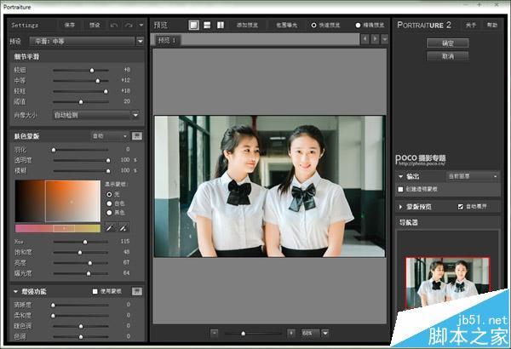Screen dimensions: 511x349
Task: Toggle use mask checkbox in enhancements
Action: pos(95,291)
